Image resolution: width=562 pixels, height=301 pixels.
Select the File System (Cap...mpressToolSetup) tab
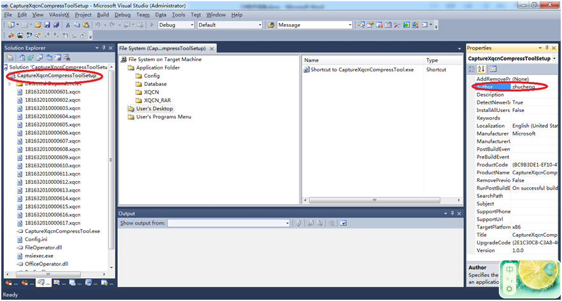tap(162, 48)
